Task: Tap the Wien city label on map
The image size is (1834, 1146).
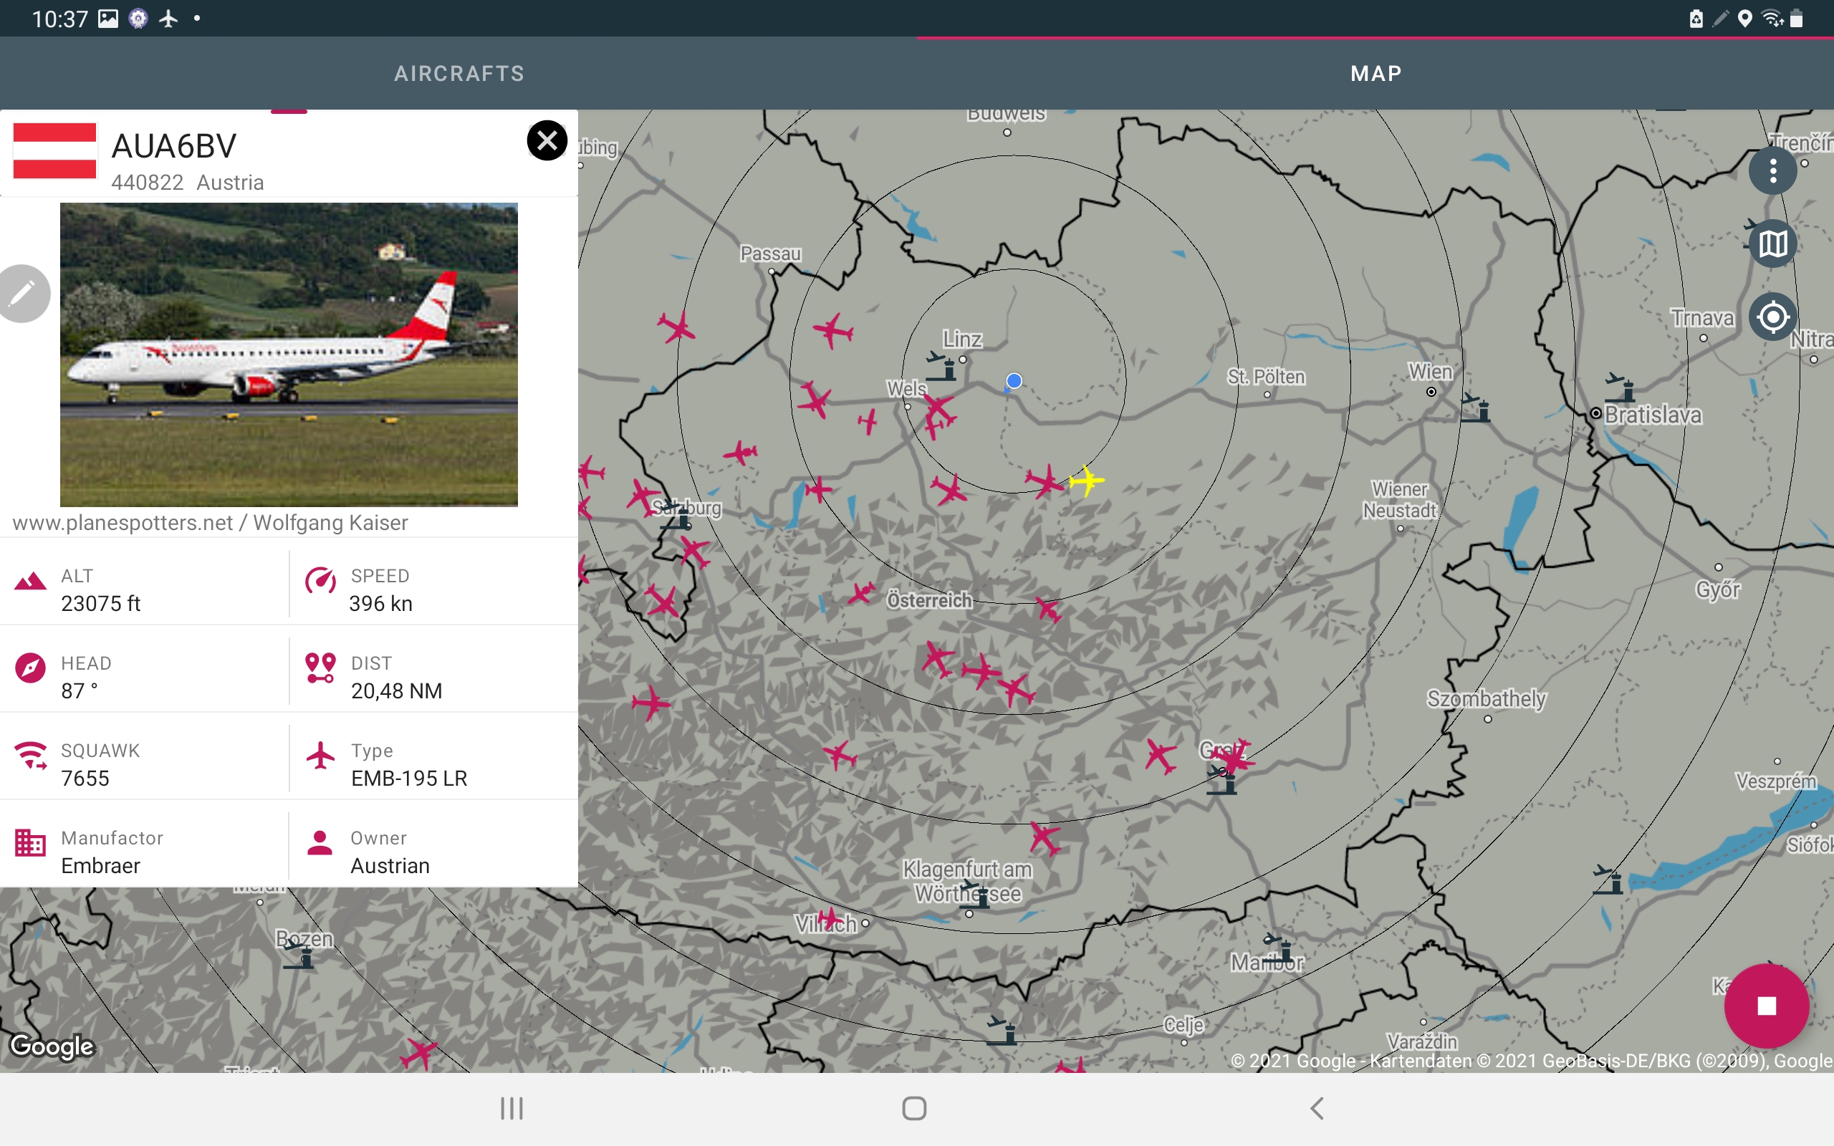Action: [x=1430, y=372]
